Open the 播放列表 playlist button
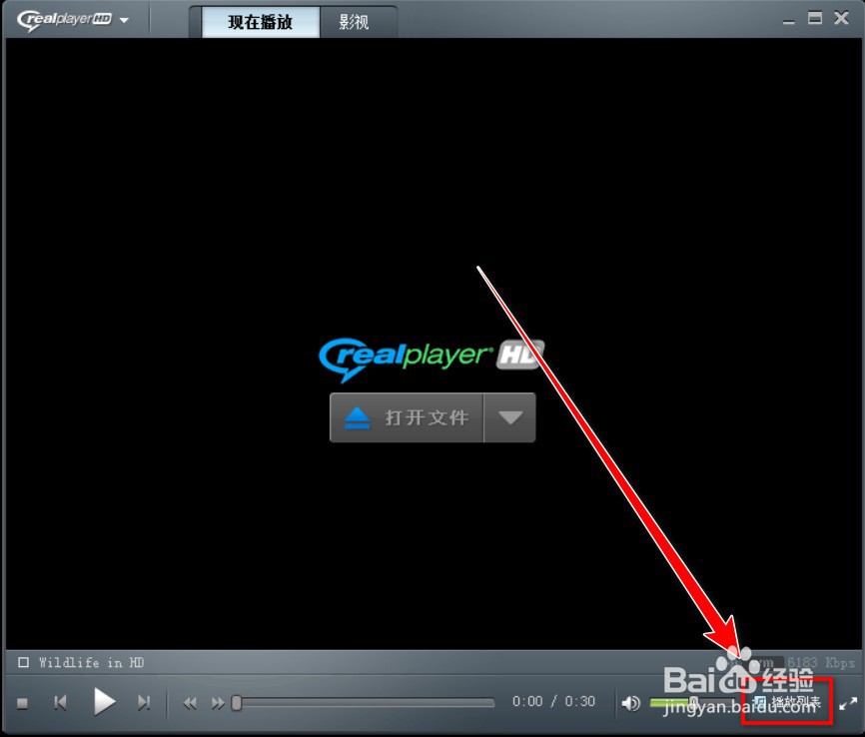Screen dimensions: 865x737 (x=787, y=702)
